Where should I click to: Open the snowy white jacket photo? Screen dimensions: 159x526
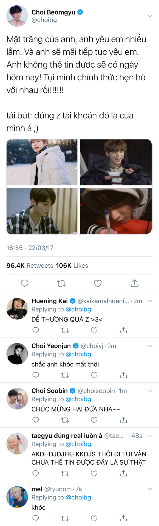pos(42,162)
